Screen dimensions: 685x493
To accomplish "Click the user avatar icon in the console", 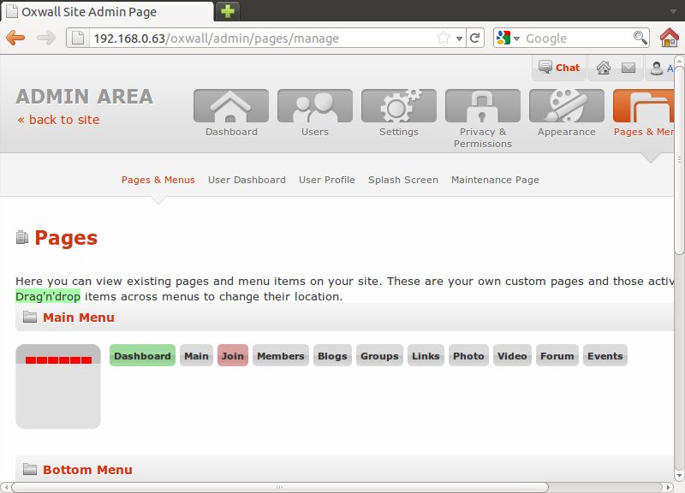I will [656, 68].
